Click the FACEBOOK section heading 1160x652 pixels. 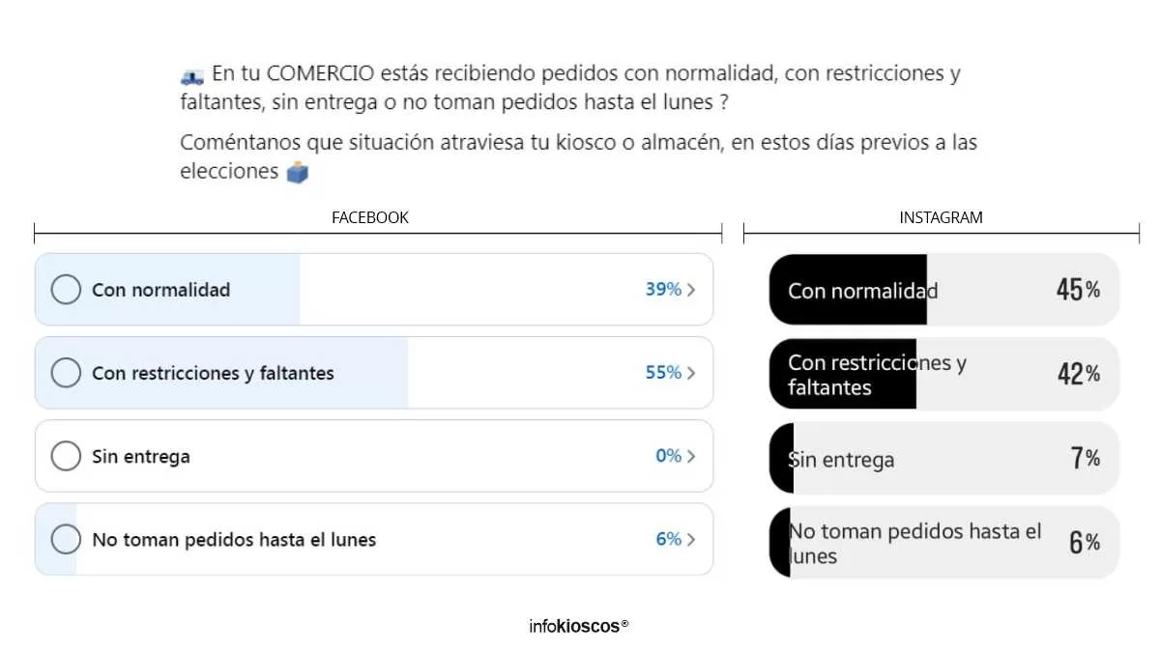click(x=370, y=217)
